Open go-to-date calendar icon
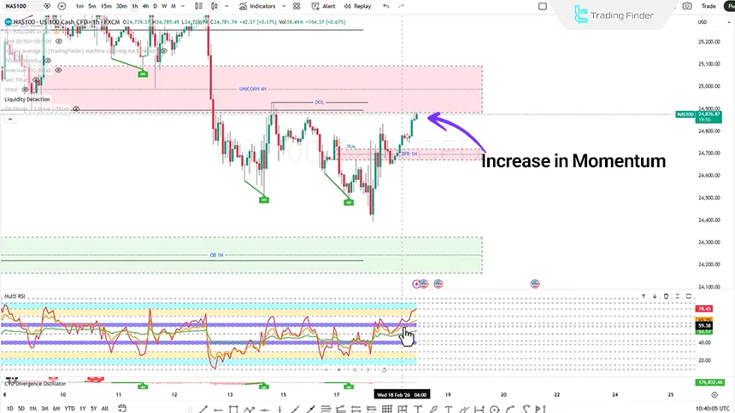 tap(122, 409)
